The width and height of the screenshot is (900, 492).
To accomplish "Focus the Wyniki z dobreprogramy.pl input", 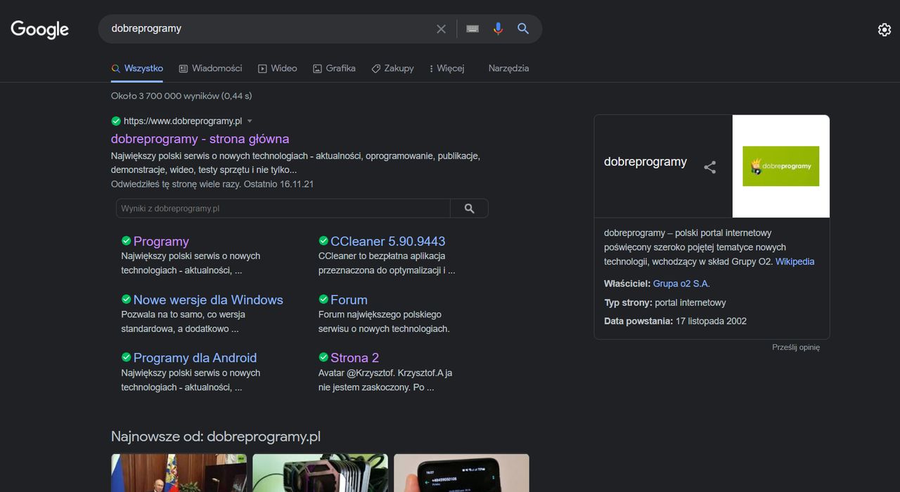I will pos(283,208).
